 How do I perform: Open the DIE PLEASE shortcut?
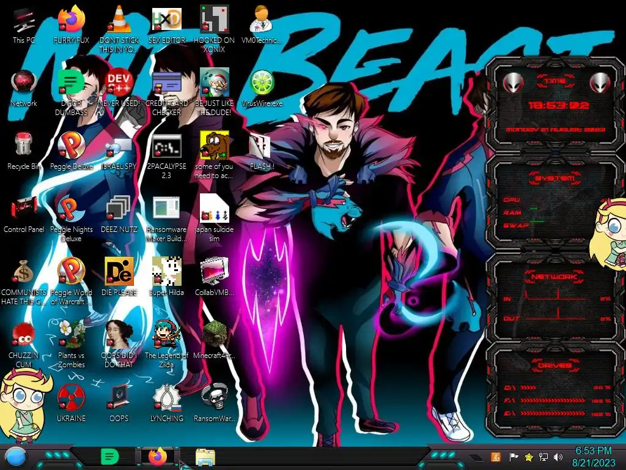tap(119, 277)
